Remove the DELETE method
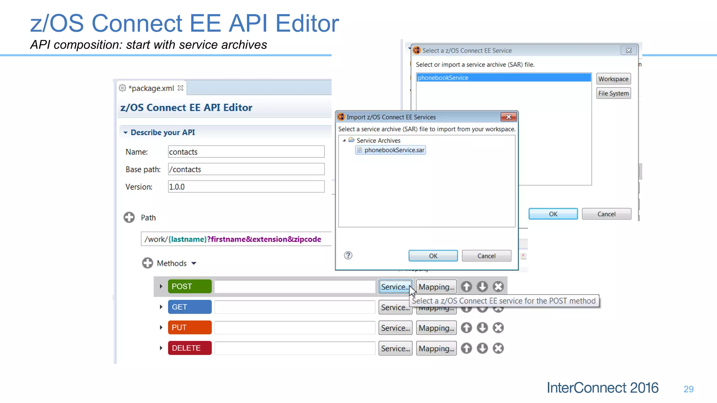Viewport: 717px width, 403px height. (x=498, y=348)
